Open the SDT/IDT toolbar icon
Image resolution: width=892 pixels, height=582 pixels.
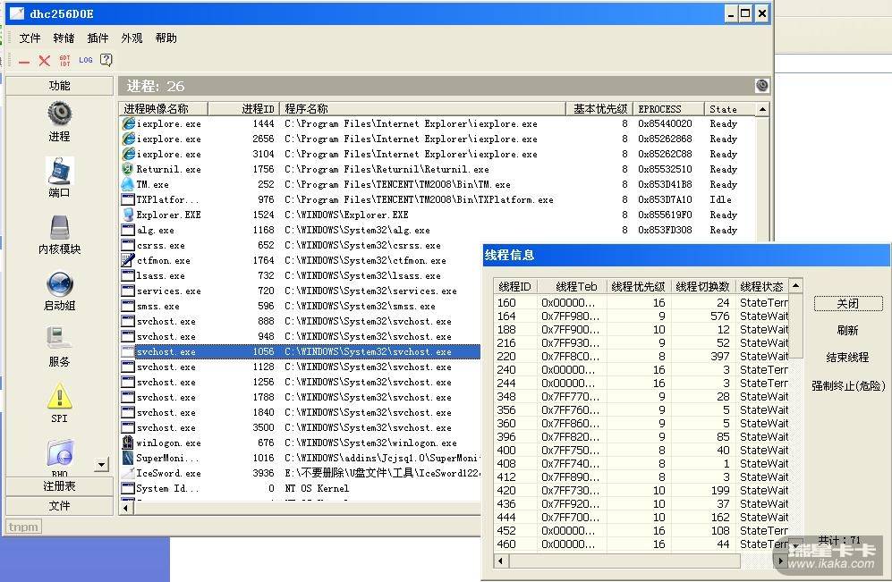point(64,60)
